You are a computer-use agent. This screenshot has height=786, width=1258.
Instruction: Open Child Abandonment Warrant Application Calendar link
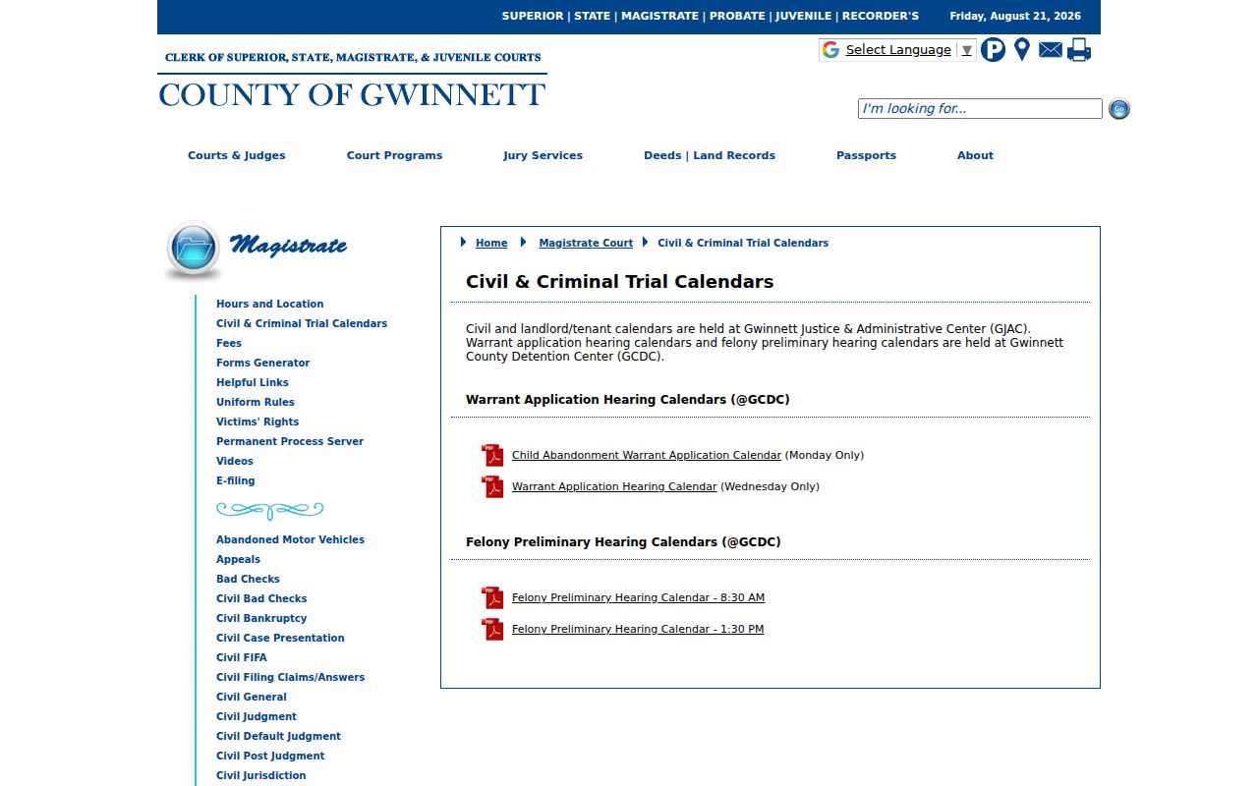pyautogui.click(x=647, y=456)
